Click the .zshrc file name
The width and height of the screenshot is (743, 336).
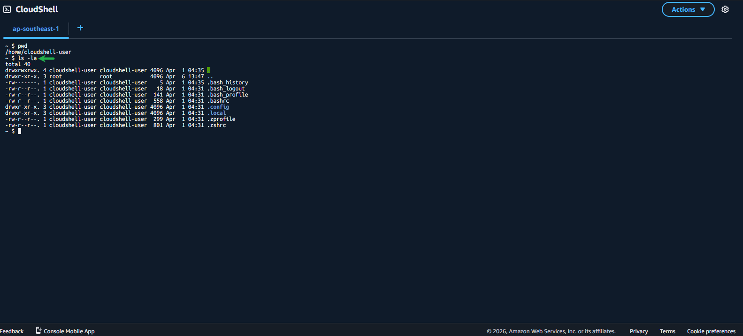point(216,125)
